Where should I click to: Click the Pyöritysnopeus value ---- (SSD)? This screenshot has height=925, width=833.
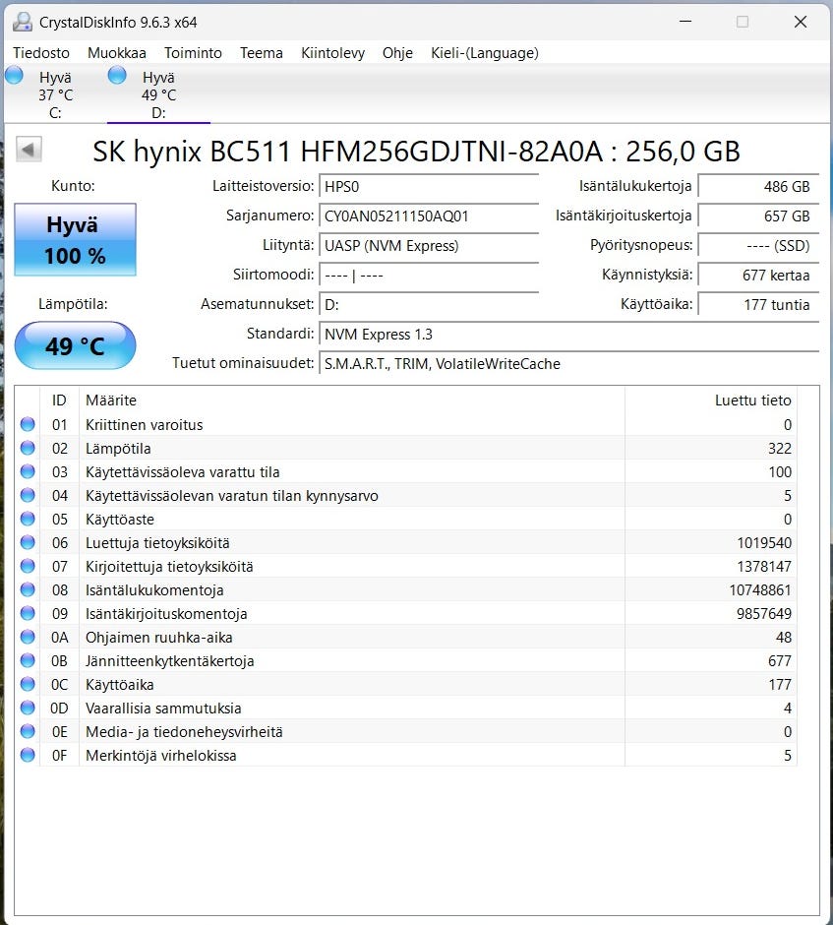758,245
